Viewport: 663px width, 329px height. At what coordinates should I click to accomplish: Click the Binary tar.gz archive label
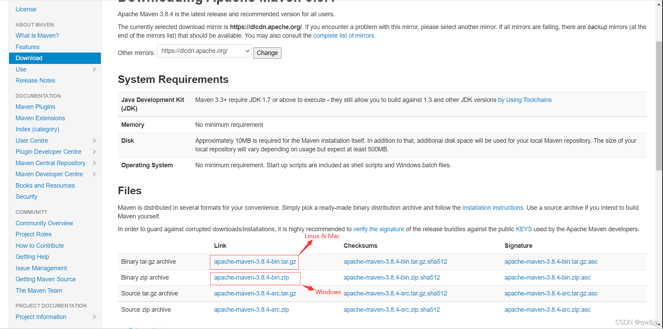pyautogui.click(x=148, y=262)
